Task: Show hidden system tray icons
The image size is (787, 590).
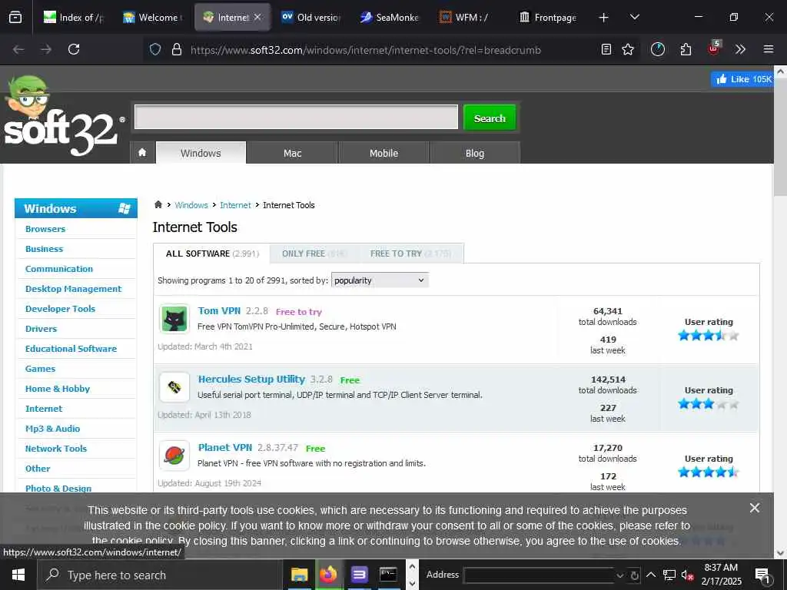Action: [x=650, y=575]
